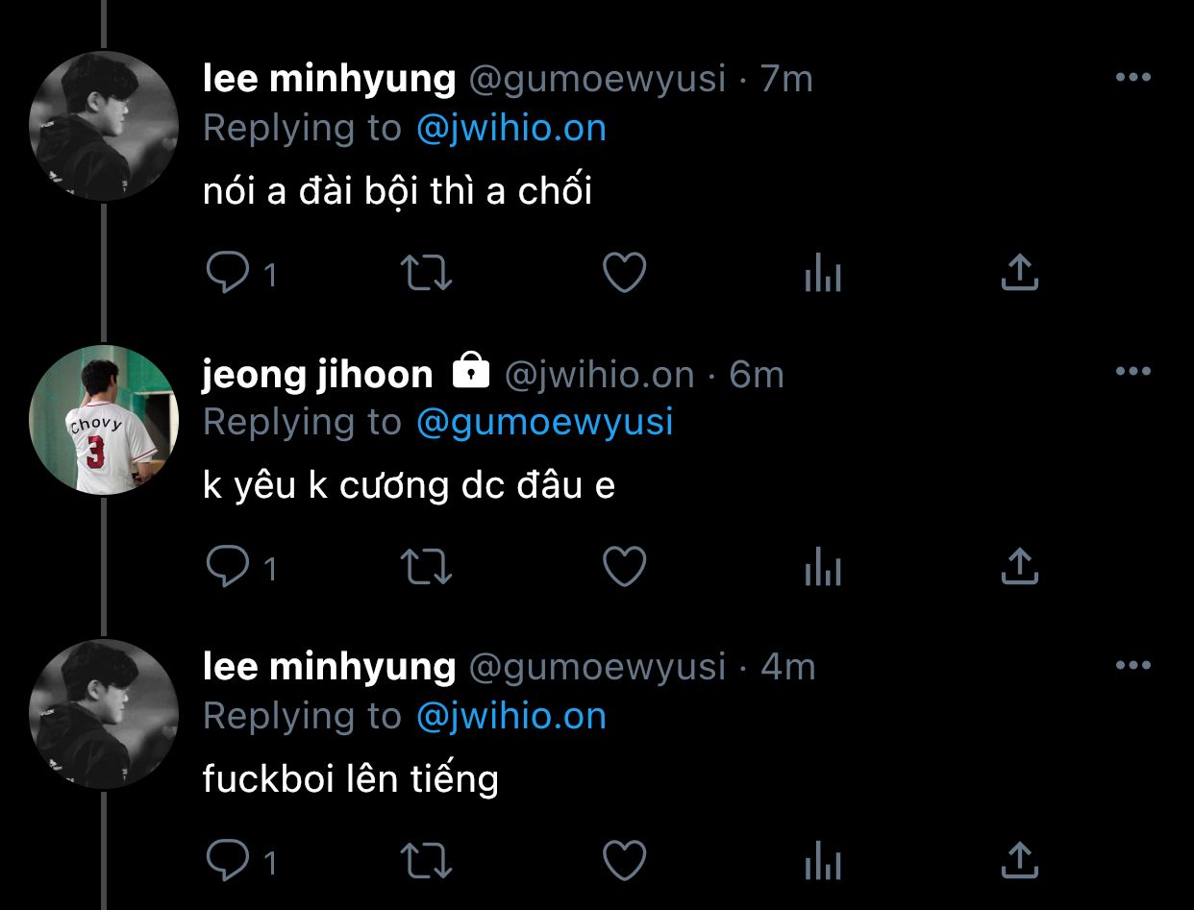The width and height of the screenshot is (1194, 910).
Task: Open more options on 4m tweet
Action: point(1132,665)
